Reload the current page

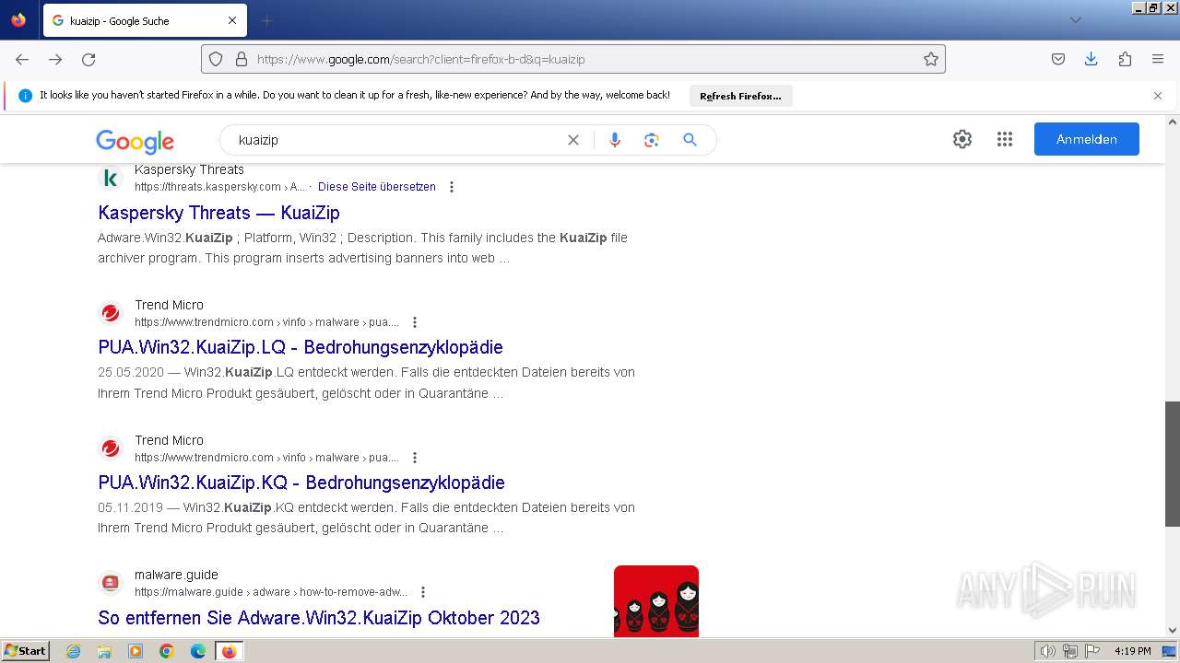(88, 59)
